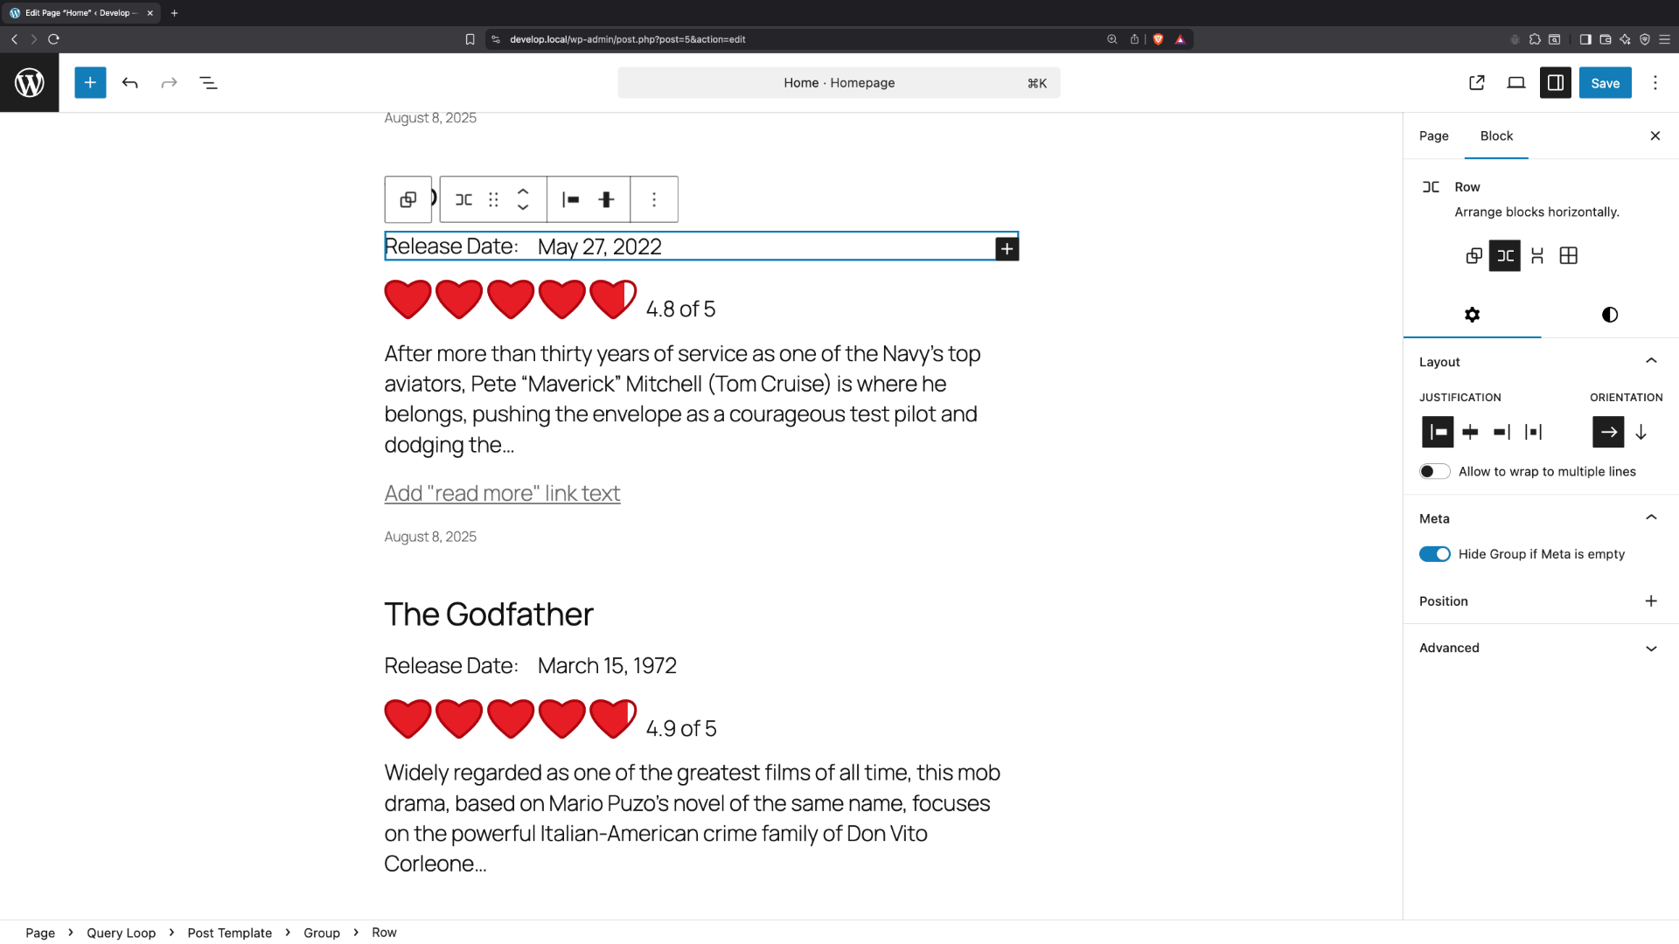
Task: View the page in a new tab
Action: point(1477,82)
